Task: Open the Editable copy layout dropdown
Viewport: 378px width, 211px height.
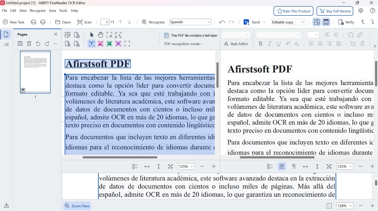Action: click(288, 22)
